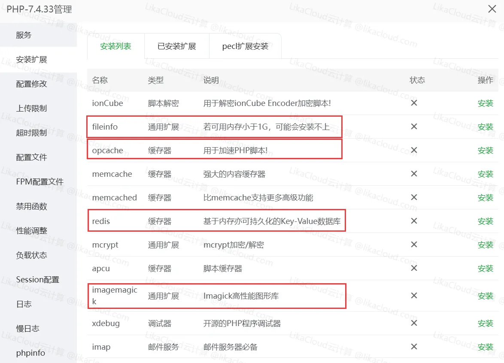Click the status cross beside apcu
Viewport: 504px width, 363px height.
click(x=413, y=268)
